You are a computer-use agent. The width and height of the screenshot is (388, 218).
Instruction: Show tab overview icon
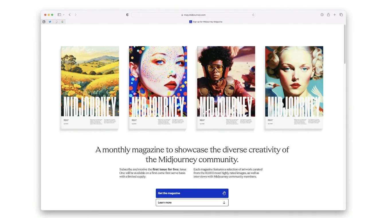point(341,15)
